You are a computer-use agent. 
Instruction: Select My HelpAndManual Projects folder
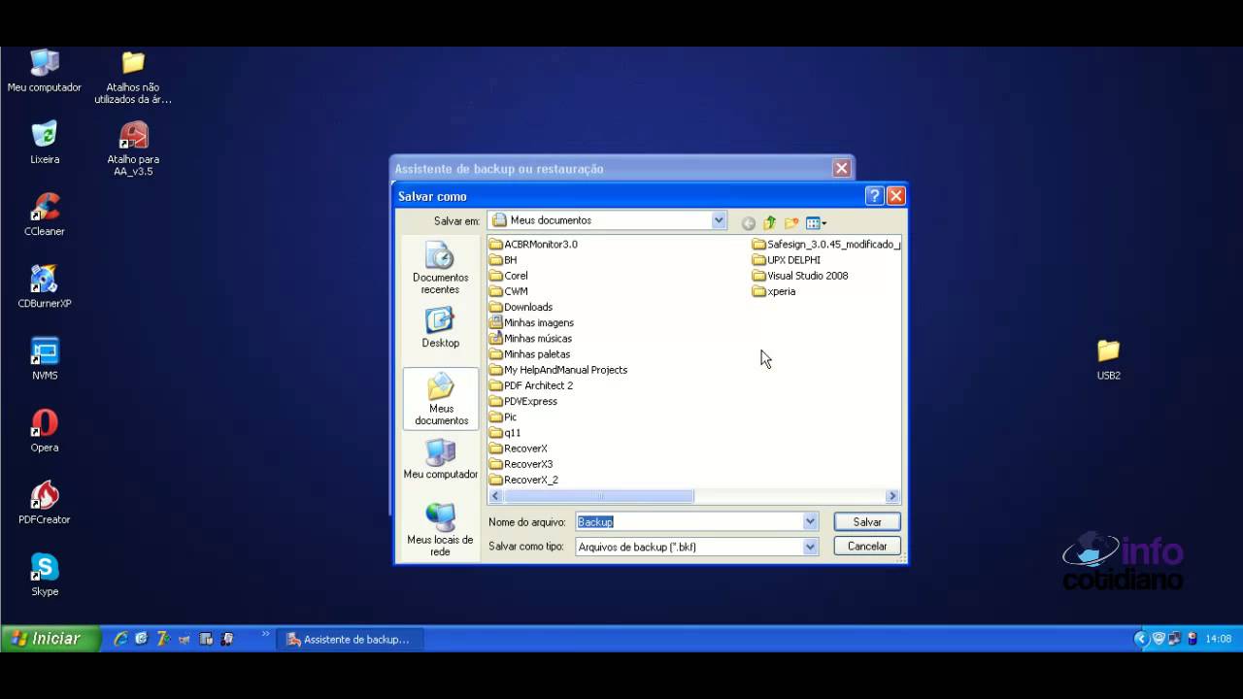tap(557, 370)
